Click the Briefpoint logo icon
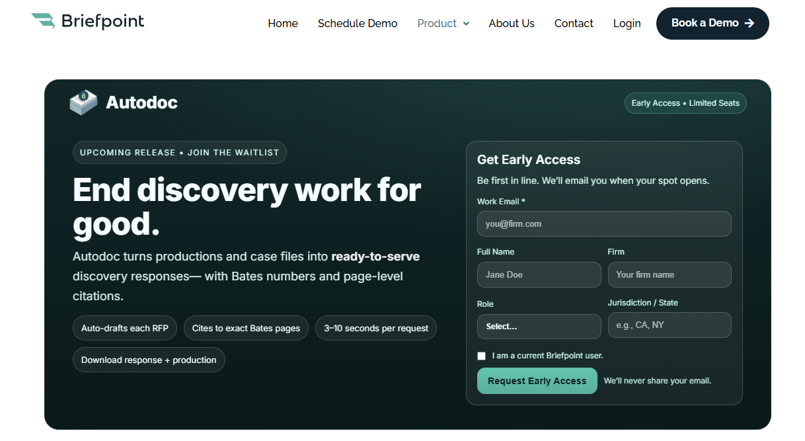Screen dimensions: 805x441 point(44,21)
